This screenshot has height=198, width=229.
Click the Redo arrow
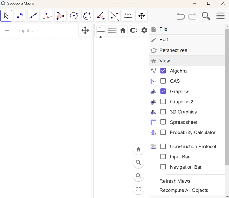pos(192,16)
